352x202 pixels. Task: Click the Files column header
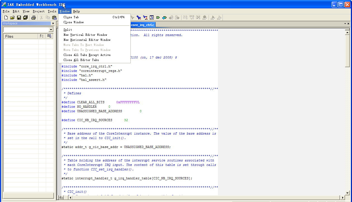(x=21, y=36)
